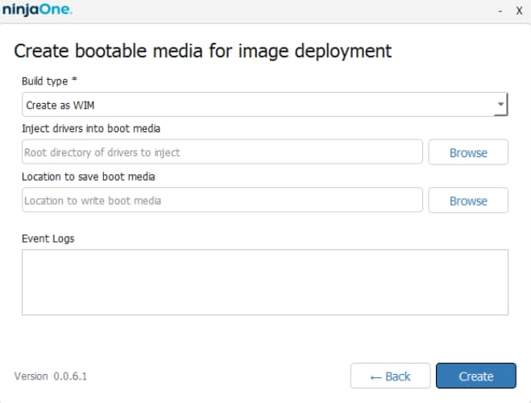The image size is (531, 403).
Task: Click the NinjaOne logo in title bar
Action: coord(37,10)
